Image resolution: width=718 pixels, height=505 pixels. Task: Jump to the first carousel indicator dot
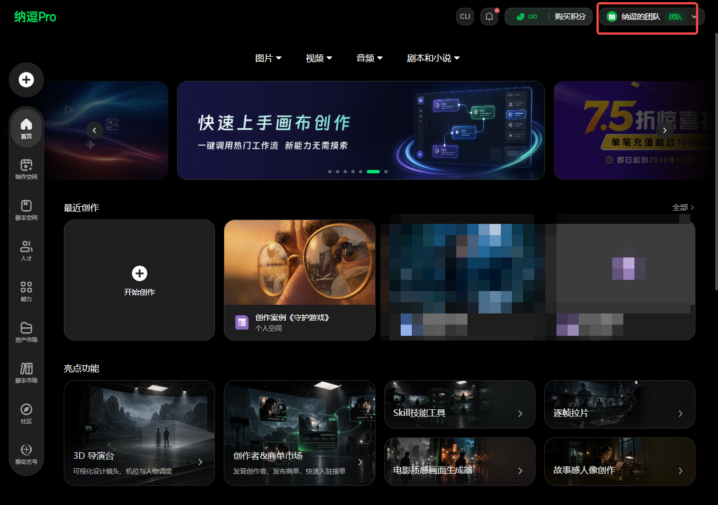[x=330, y=172]
